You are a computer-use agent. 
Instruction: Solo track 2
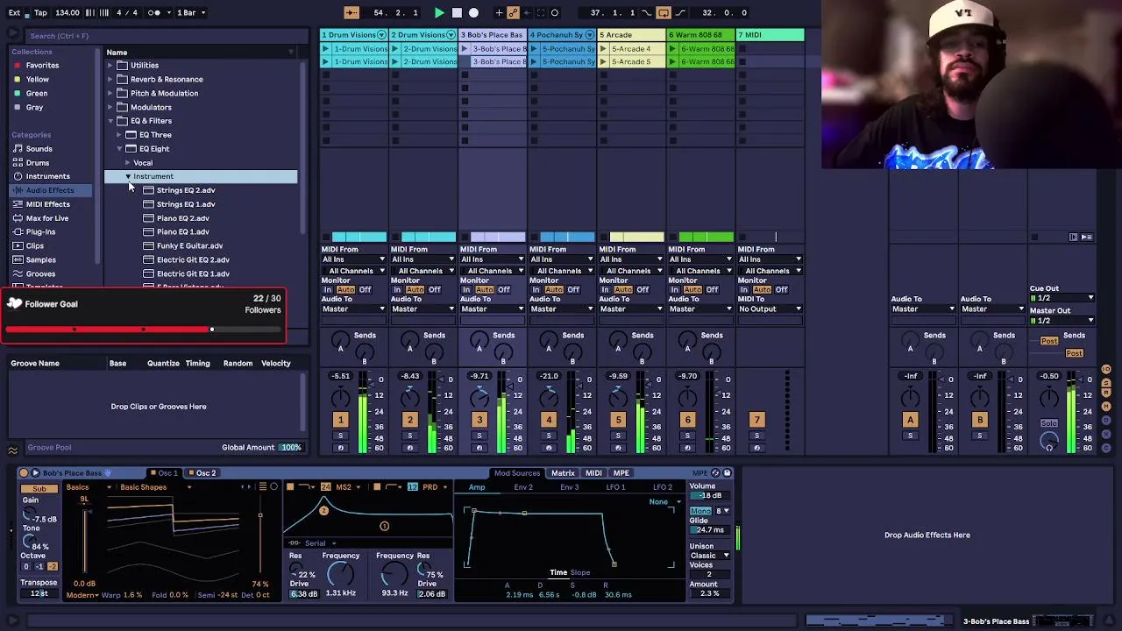coord(409,436)
